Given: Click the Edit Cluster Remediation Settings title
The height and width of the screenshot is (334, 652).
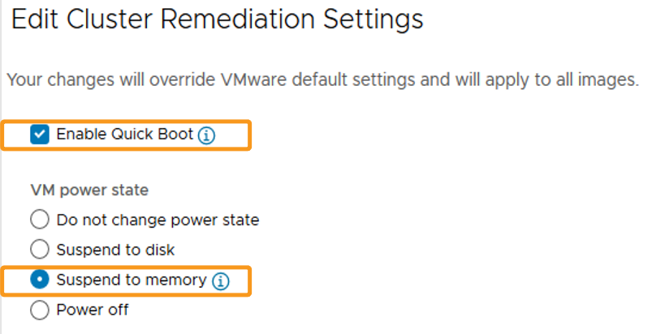Looking at the screenshot, I should click(x=217, y=19).
